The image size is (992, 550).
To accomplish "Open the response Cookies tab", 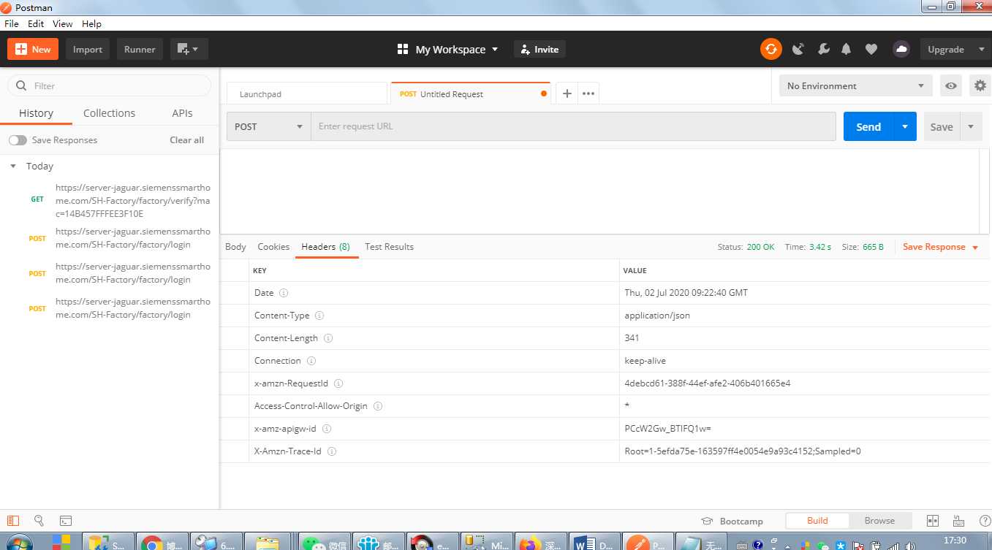I will 273,247.
